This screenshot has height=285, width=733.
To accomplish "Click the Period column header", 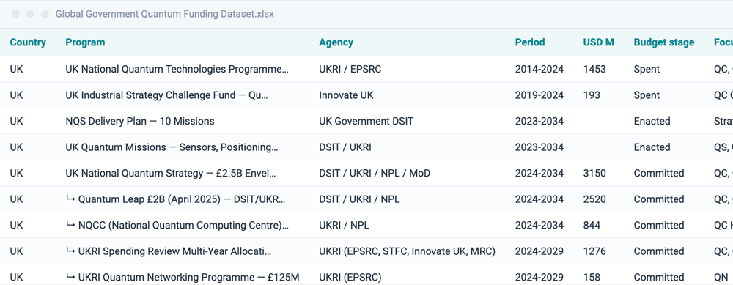I will 530,42.
